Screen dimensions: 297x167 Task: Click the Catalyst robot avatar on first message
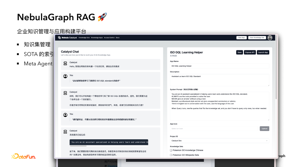pyautogui.click(x=65, y=63)
